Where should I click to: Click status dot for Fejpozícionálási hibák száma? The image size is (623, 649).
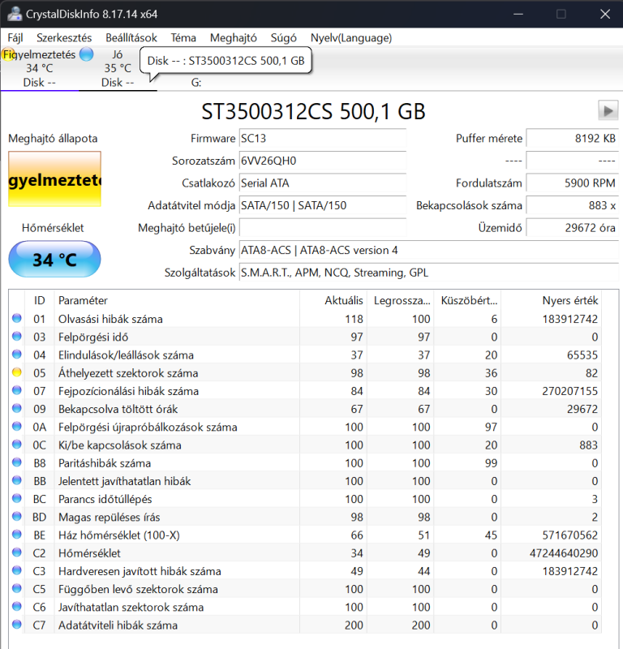16,390
